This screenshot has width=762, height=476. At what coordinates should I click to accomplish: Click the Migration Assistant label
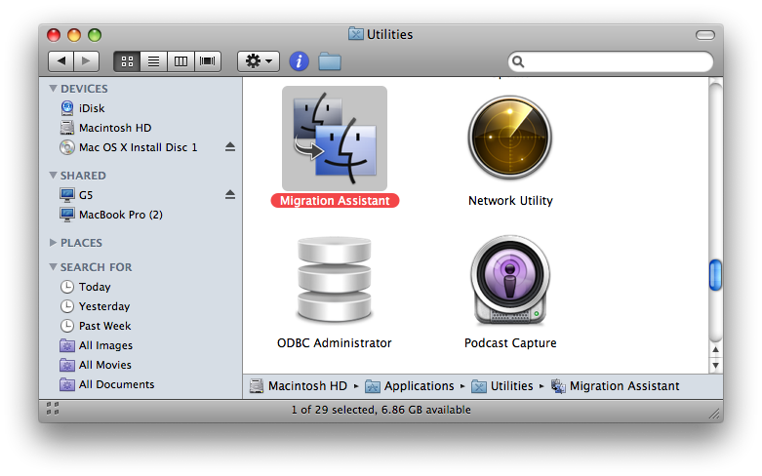(x=335, y=201)
